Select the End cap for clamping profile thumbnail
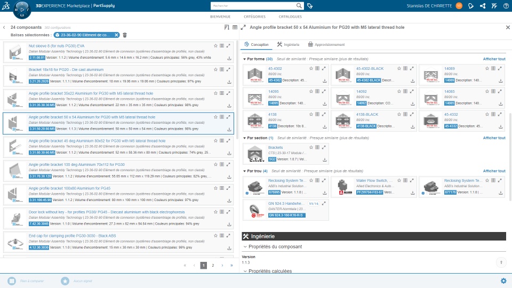Image resolution: width=512 pixels, height=288 pixels. pyautogui.click(x=15, y=242)
